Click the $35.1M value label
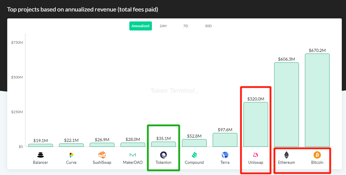This screenshot has height=175, width=346. tap(164, 138)
